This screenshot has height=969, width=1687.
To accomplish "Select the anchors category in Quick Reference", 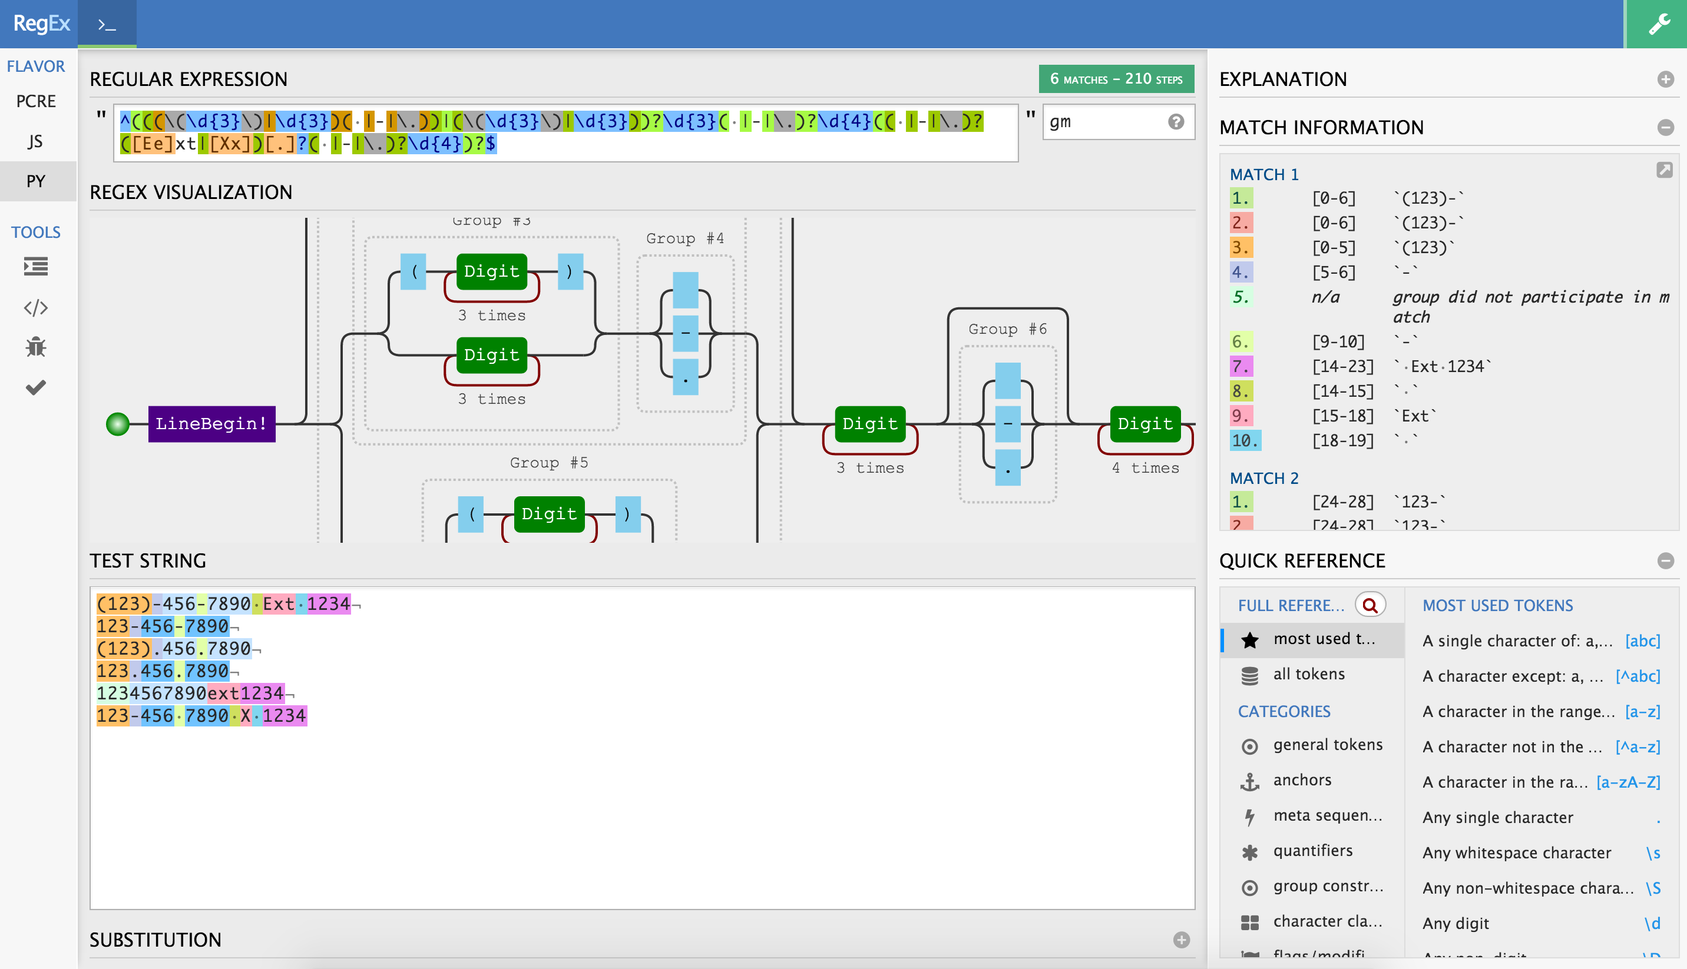I will pyautogui.click(x=1301, y=780).
